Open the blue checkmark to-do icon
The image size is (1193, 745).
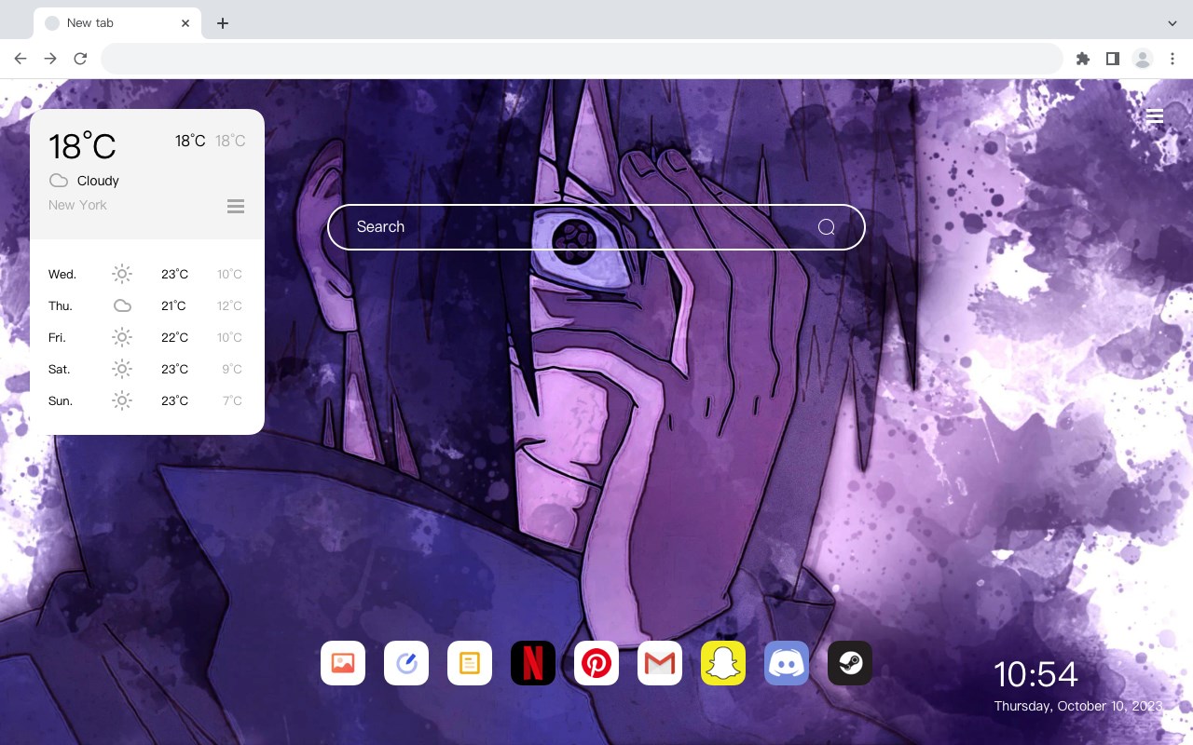point(406,663)
